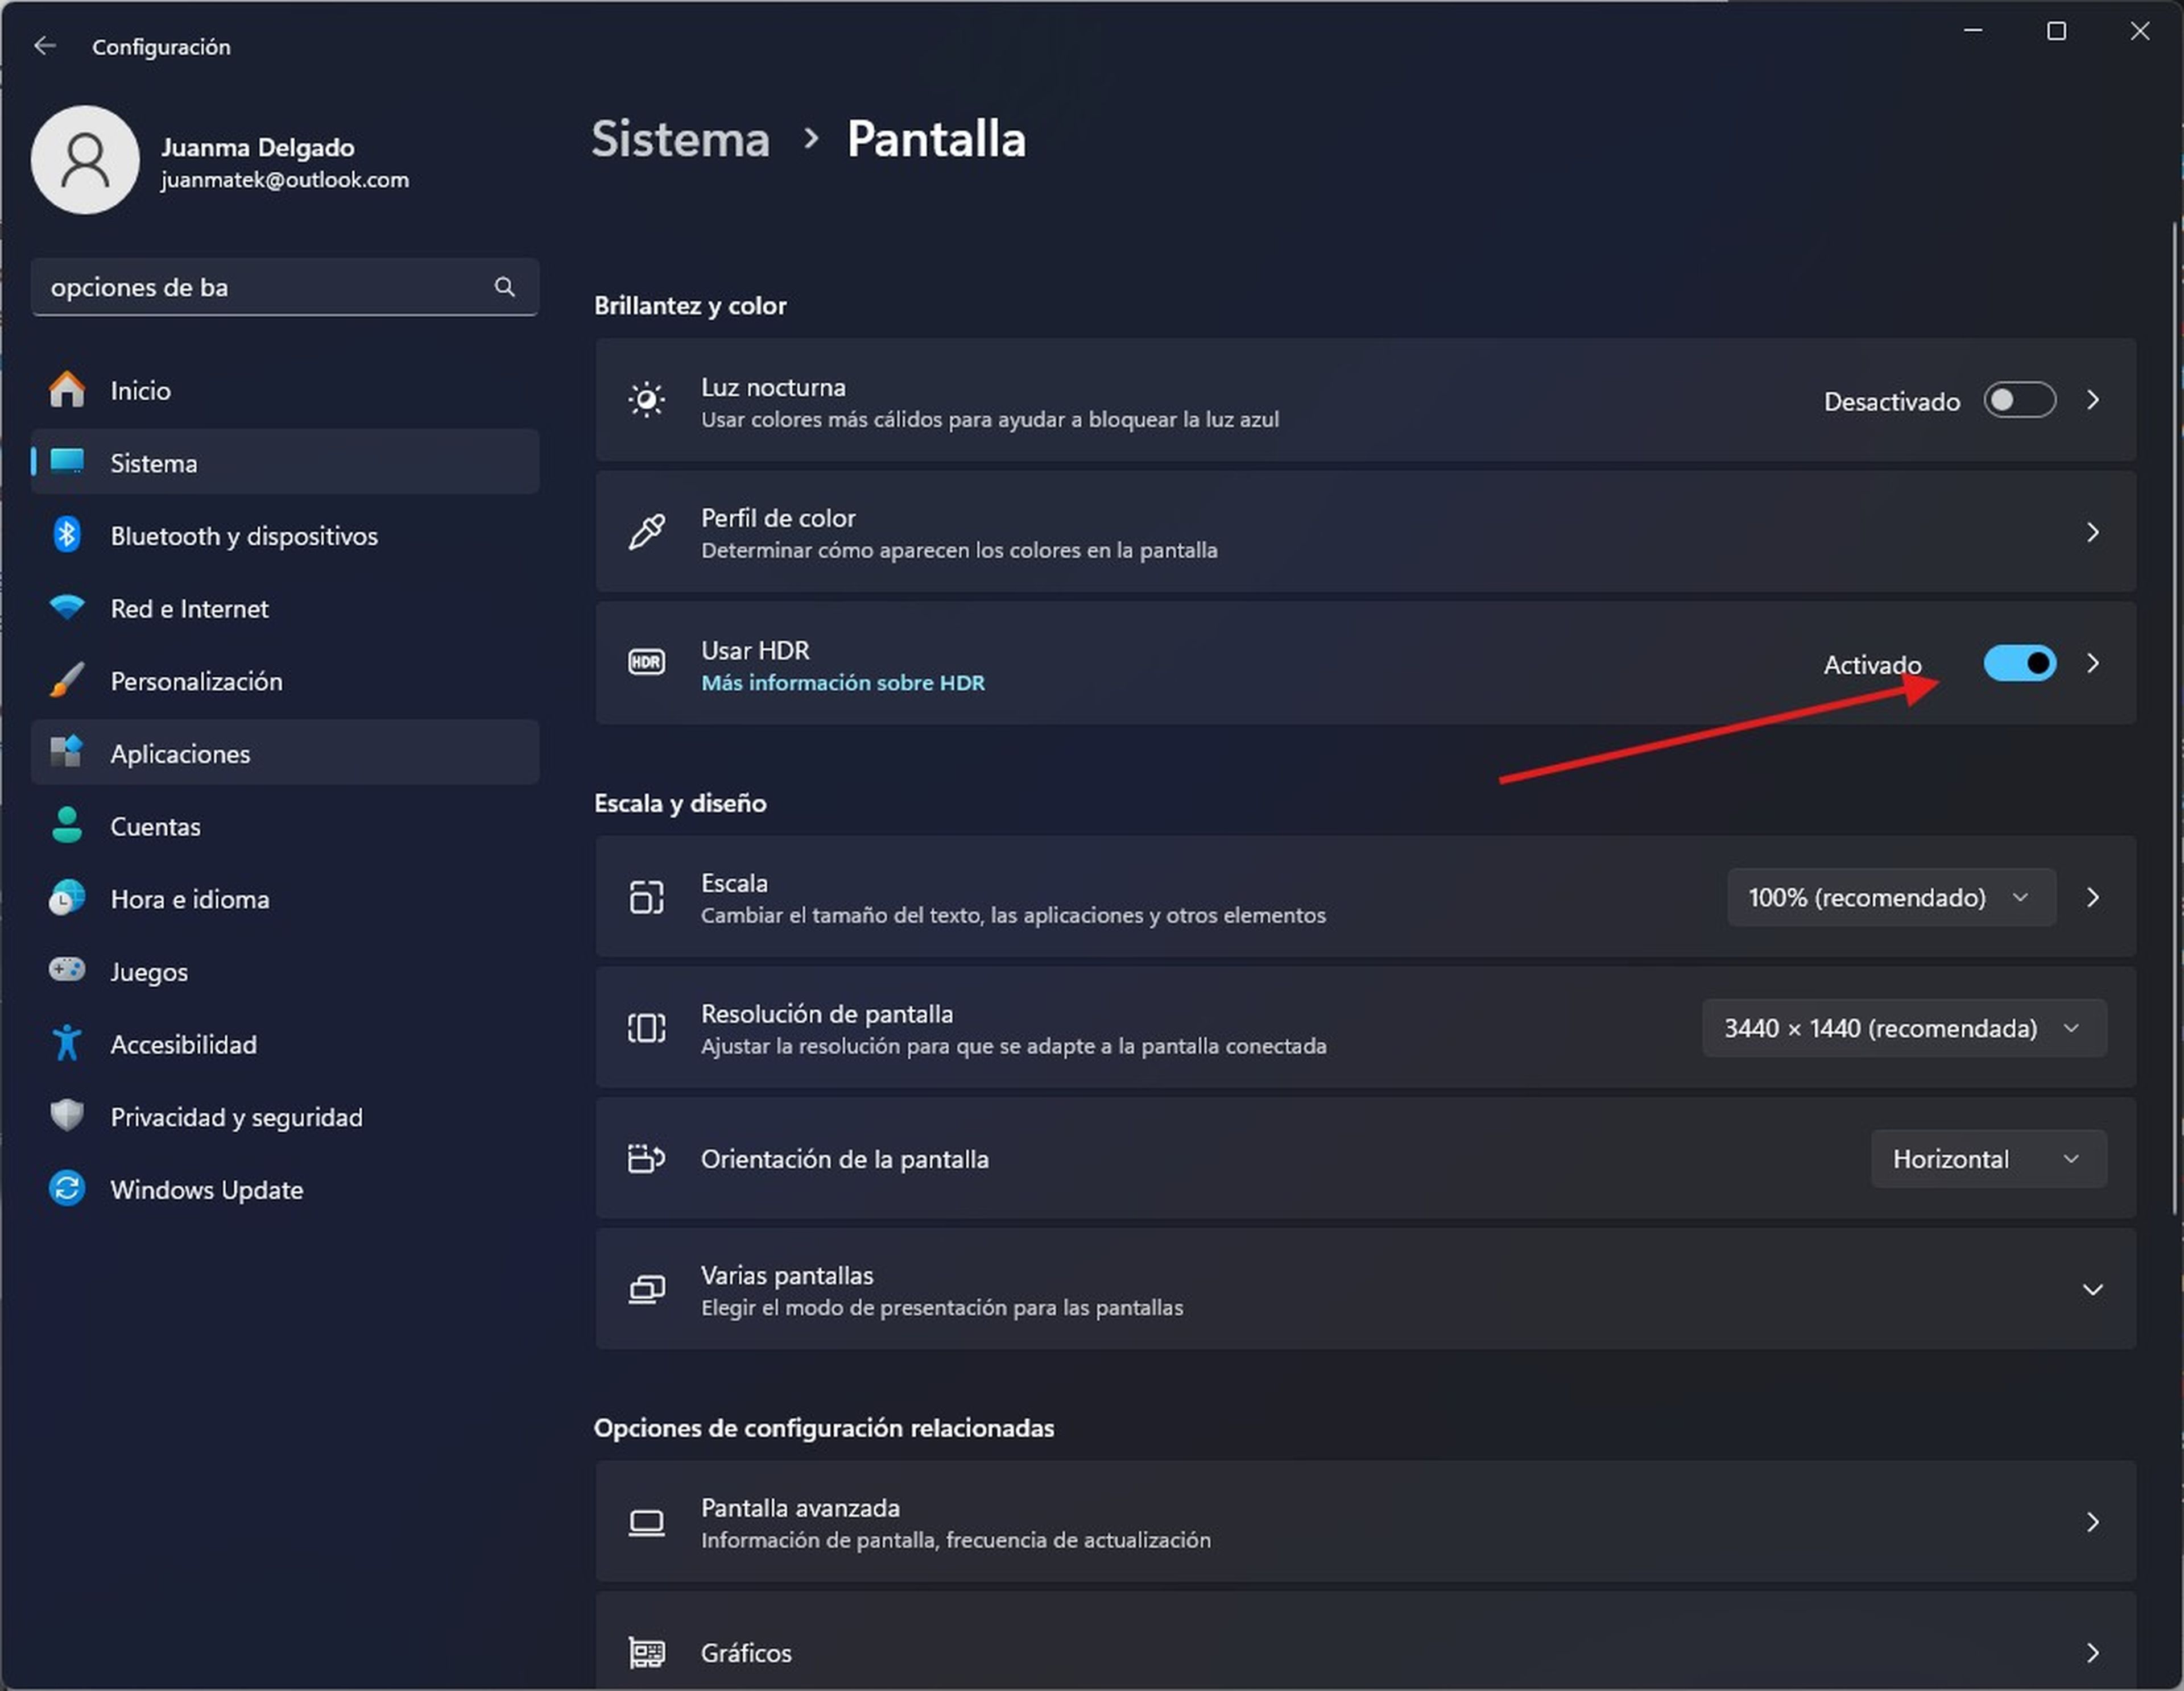Click the shield Privacidad y seguridad icon
The width and height of the screenshot is (2184, 1691).
click(x=67, y=1116)
